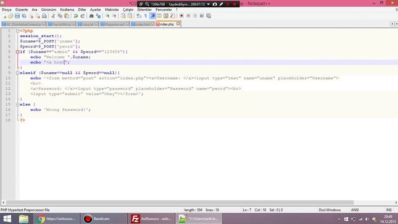Open the Çalıştır menu
398x224 pixels.
point(128,10)
